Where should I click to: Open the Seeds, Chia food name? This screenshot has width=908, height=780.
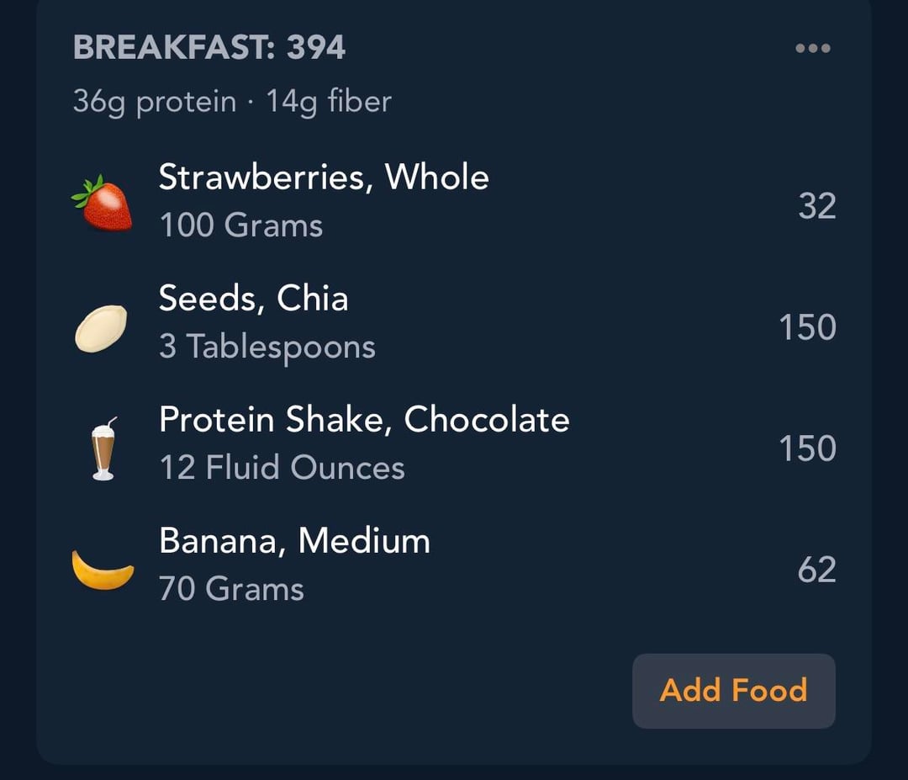[253, 299]
